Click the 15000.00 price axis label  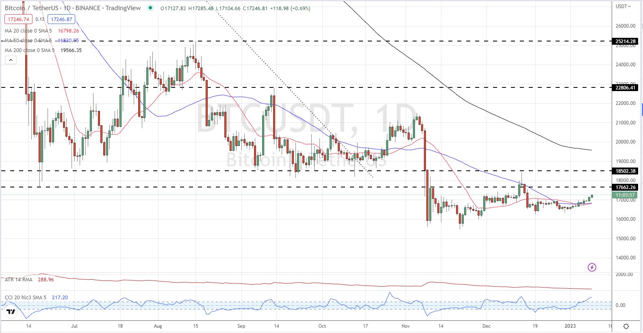626,239
